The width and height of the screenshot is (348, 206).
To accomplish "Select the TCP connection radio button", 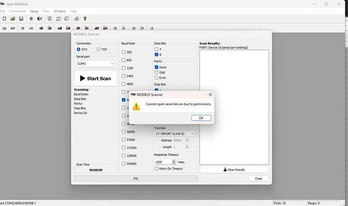I will [98, 49].
